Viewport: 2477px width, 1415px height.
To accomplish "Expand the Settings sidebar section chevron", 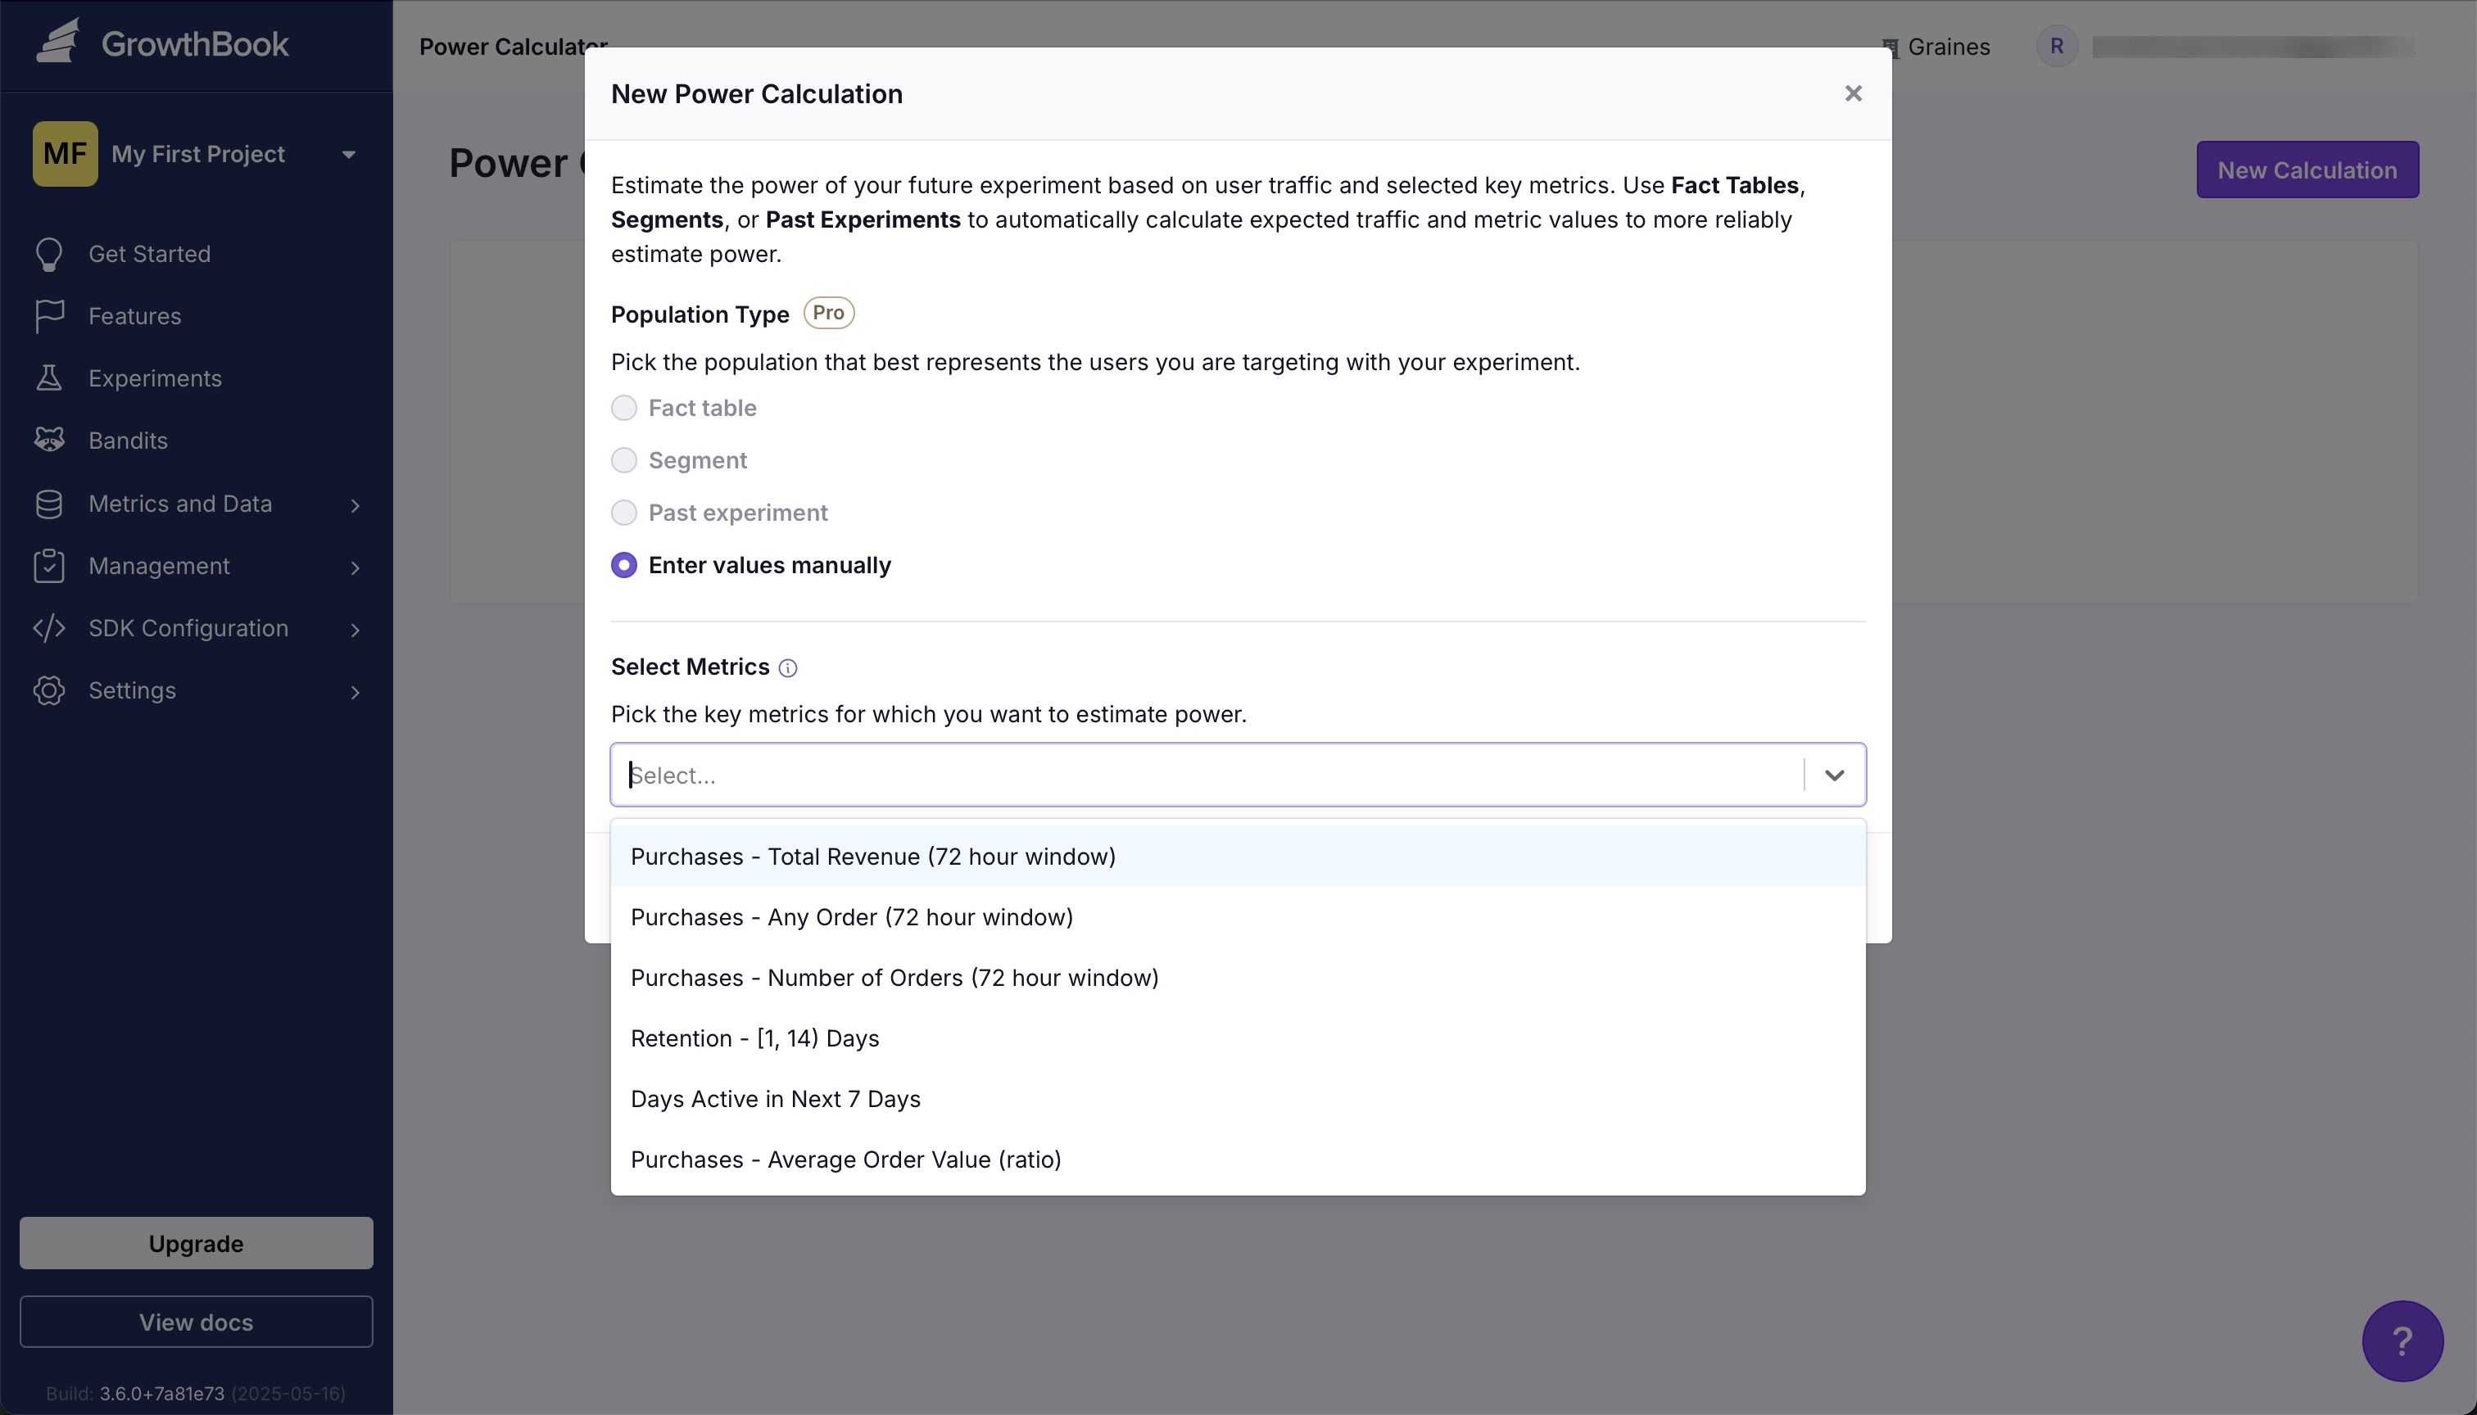I will pos(355,692).
